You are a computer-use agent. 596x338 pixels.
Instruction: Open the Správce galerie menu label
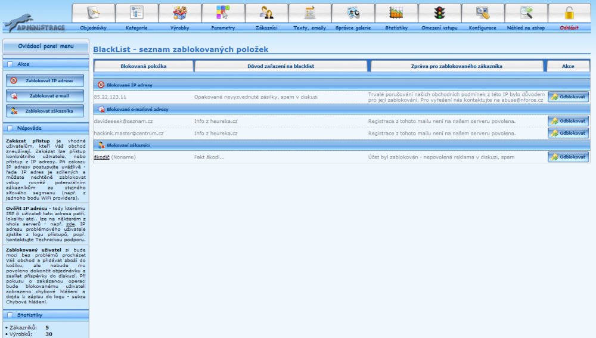352,27
